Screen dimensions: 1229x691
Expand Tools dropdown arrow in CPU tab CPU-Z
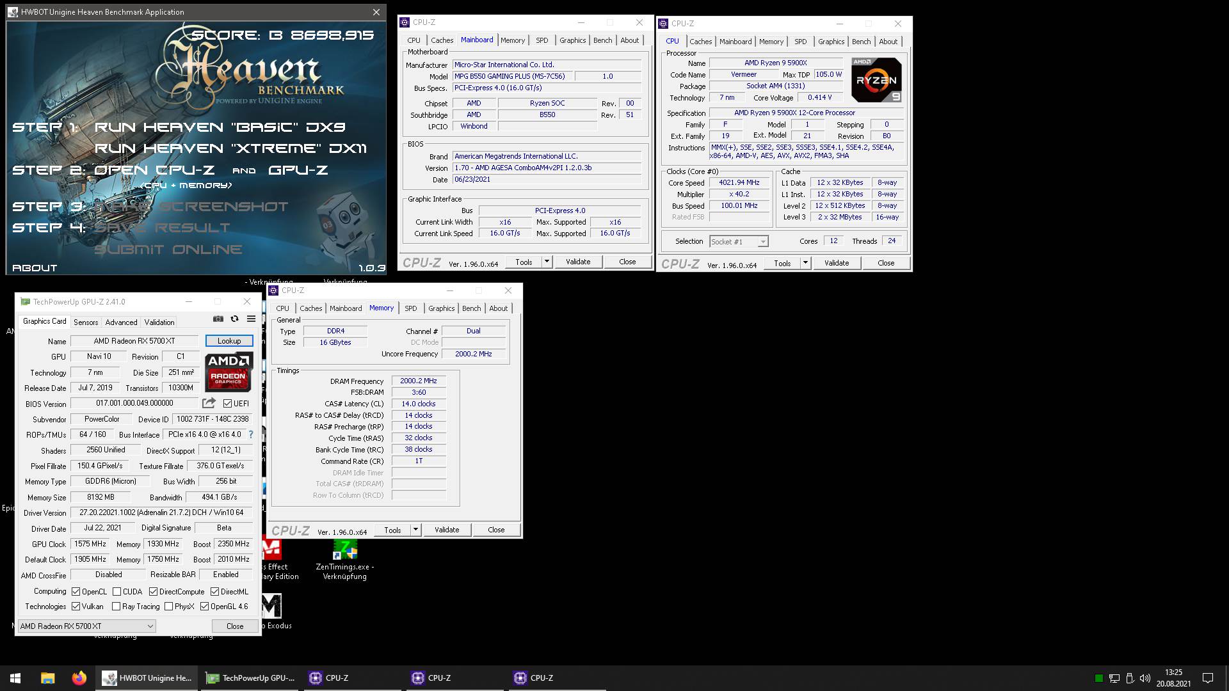click(x=805, y=263)
